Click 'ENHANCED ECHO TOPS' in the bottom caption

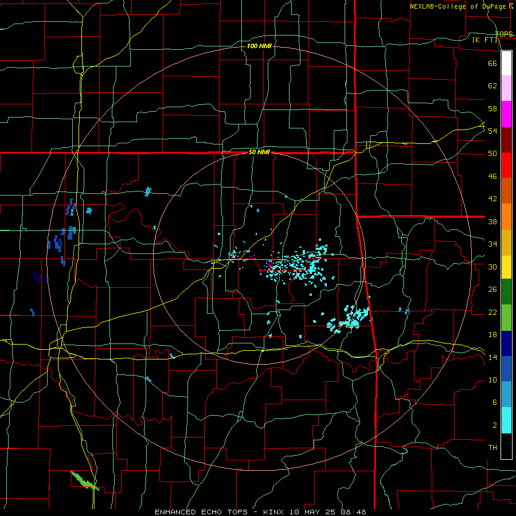tap(201, 512)
